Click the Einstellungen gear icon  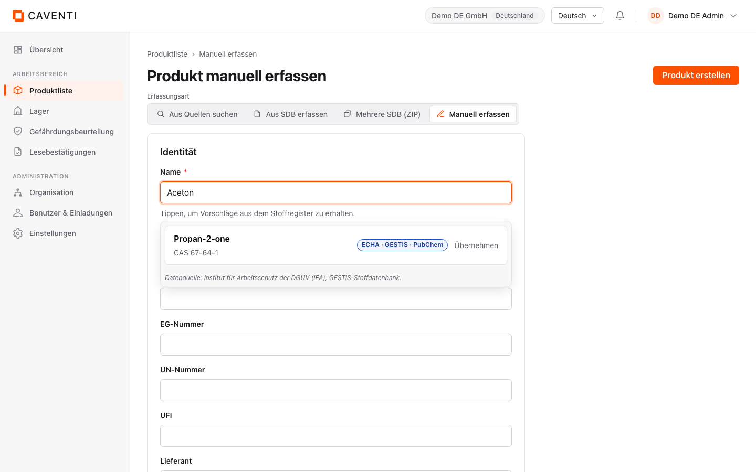click(18, 233)
